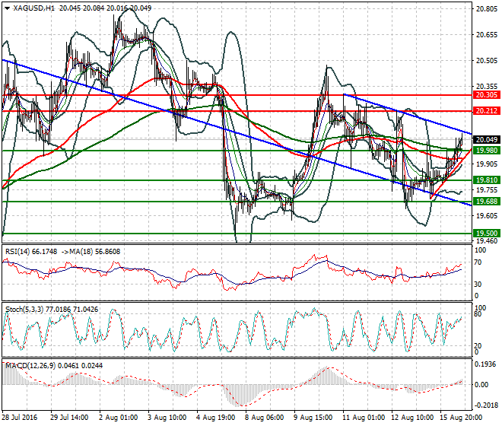Screen dimensions: 502x426
Task: Click the -0.2018 MACD scale value
Action: point(486,405)
